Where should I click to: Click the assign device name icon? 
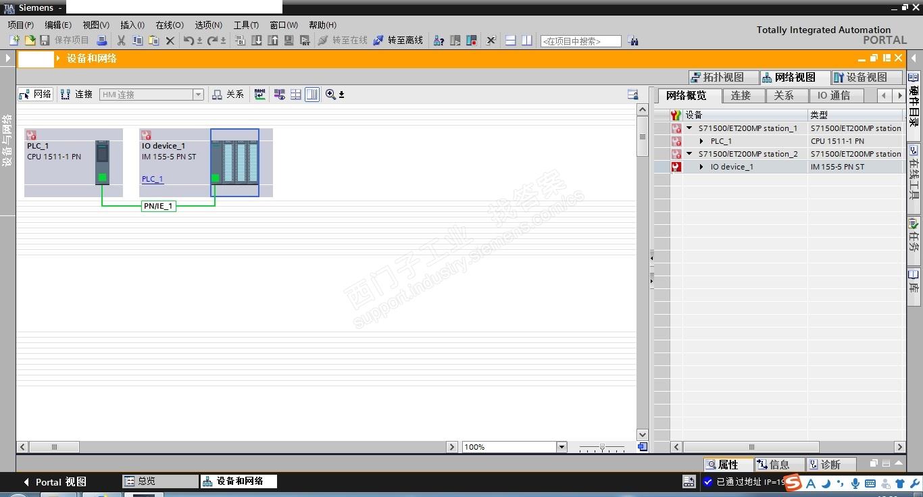260,95
